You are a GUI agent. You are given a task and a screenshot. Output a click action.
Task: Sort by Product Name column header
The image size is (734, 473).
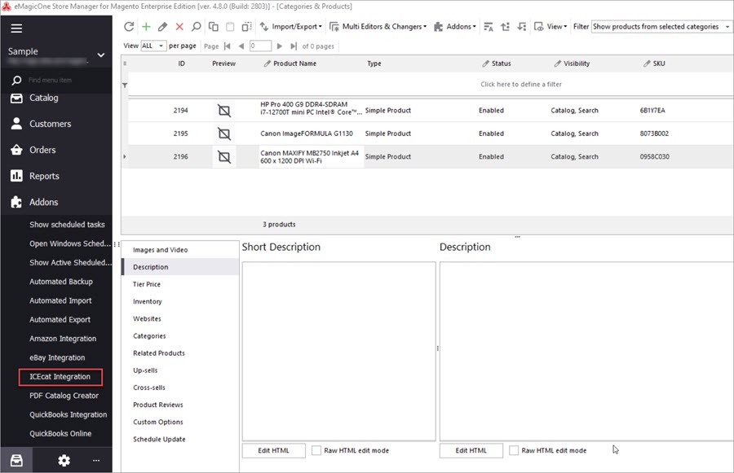coord(294,64)
